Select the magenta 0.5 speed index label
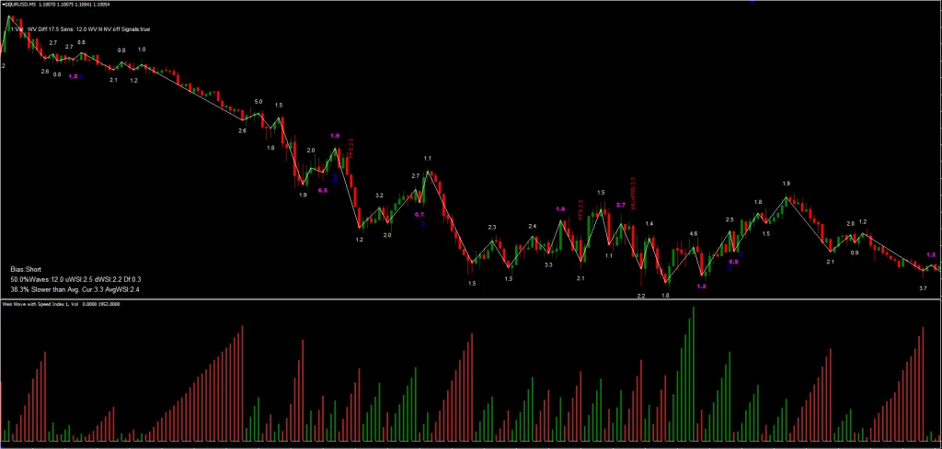Viewport: 942px width, 449px height. [733, 262]
